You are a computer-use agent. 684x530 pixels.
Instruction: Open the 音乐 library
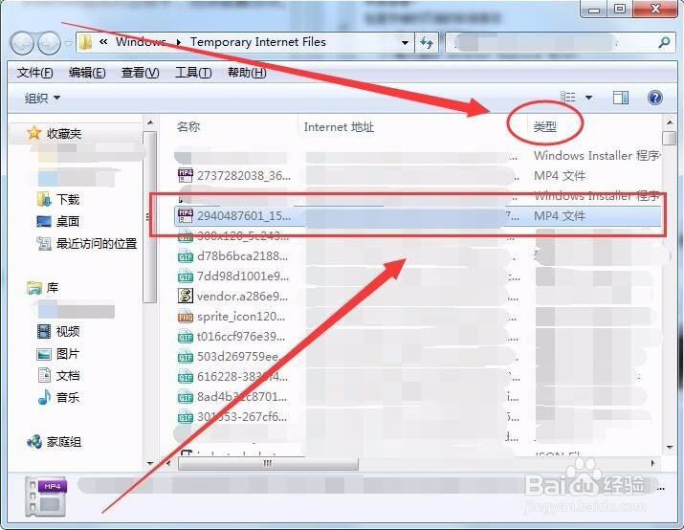point(68,397)
